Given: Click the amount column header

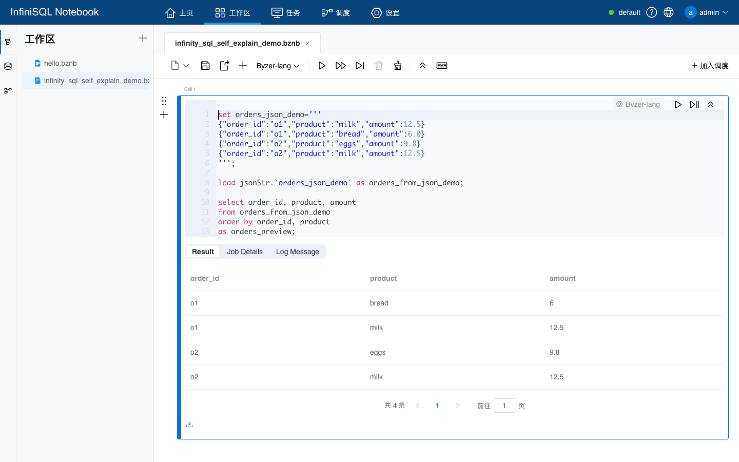Looking at the screenshot, I should [x=562, y=278].
